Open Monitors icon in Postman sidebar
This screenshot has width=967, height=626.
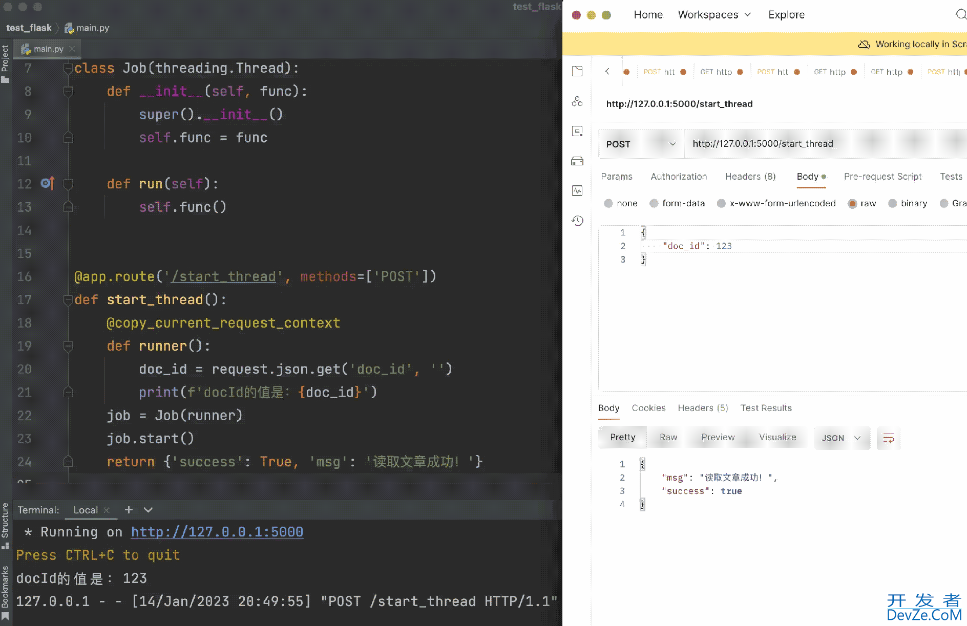[577, 191]
